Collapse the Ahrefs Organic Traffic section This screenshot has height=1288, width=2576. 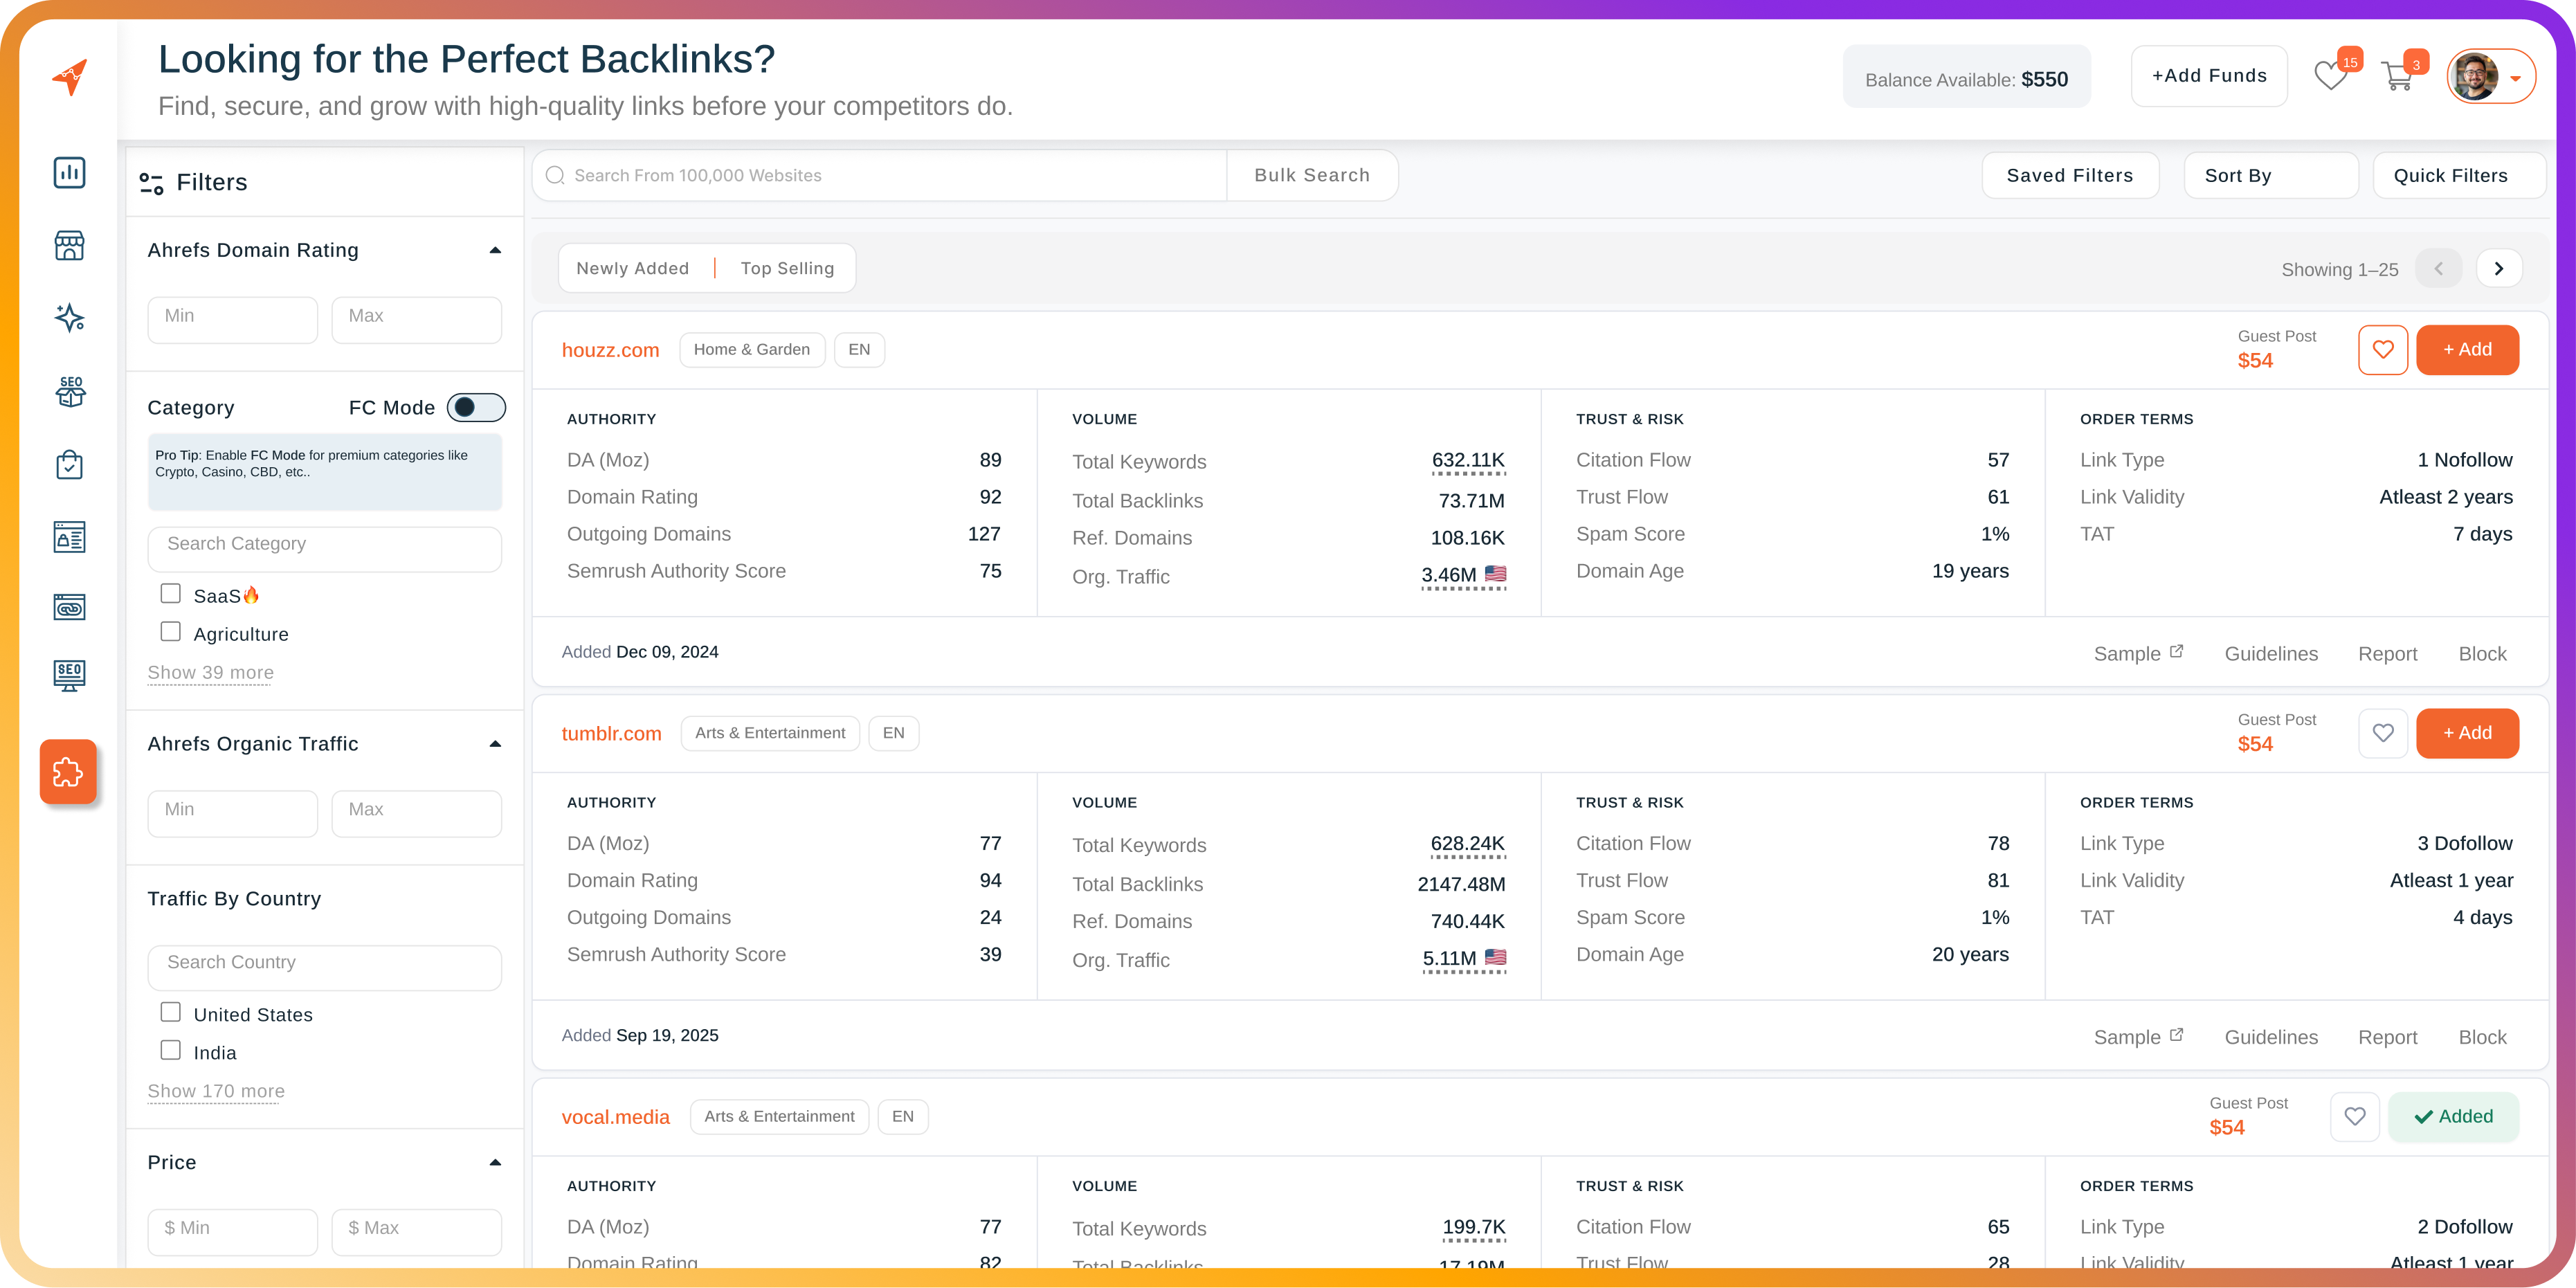(495, 744)
